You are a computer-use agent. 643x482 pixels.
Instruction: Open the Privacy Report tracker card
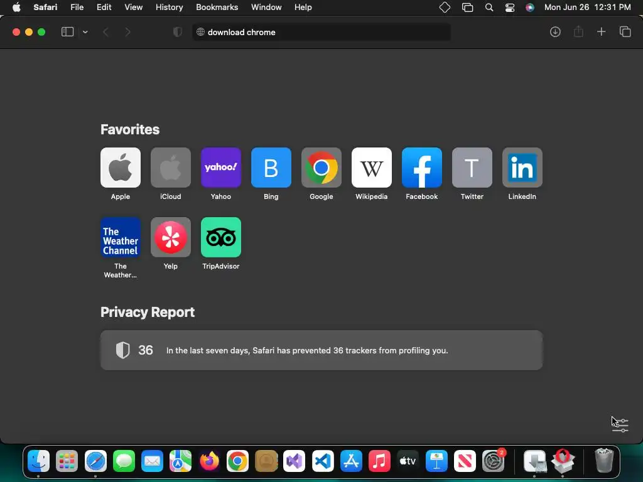click(x=321, y=350)
